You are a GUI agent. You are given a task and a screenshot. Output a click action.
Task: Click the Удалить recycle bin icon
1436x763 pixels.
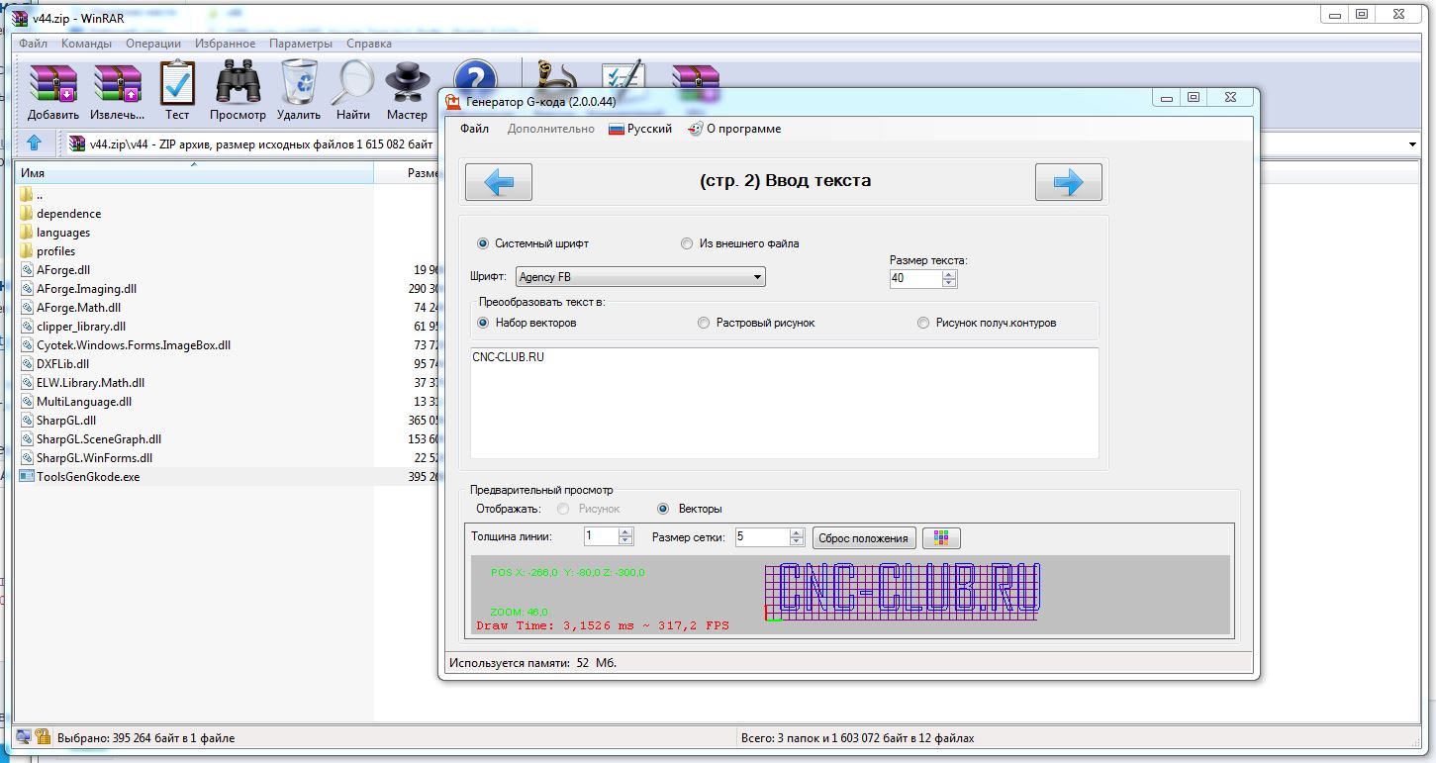[x=299, y=82]
